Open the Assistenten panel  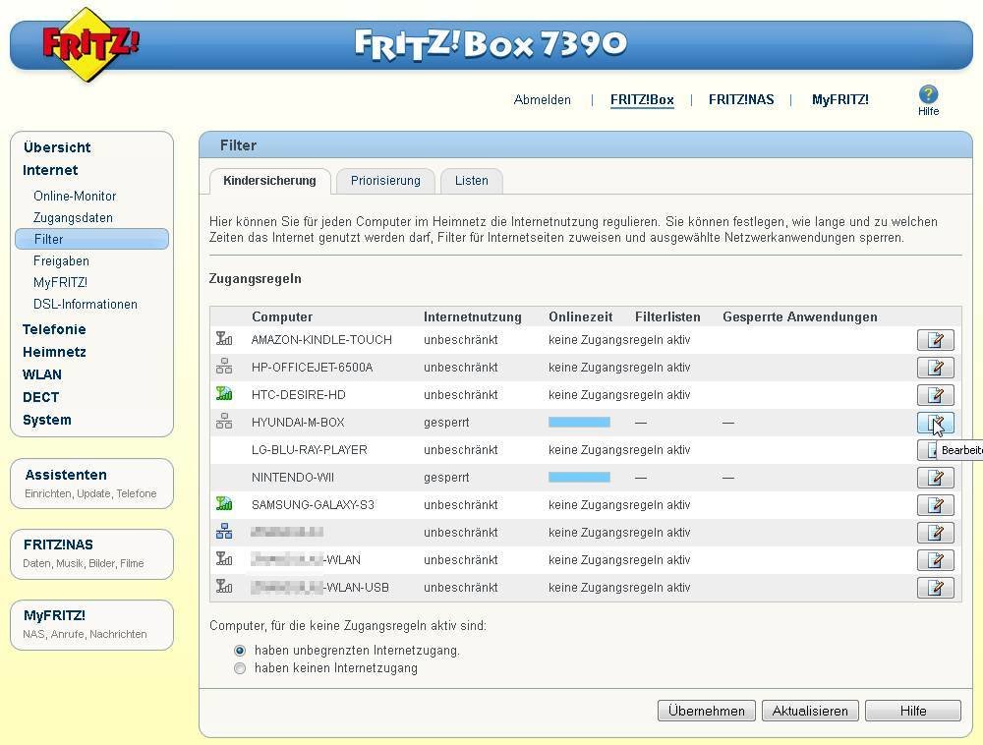pyautogui.click(x=91, y=484)
